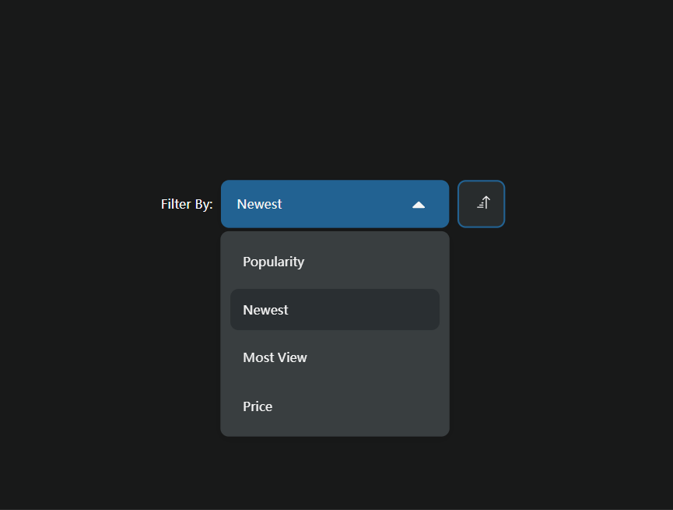Reverse the sort order with the arrow button
This screenshot has height=510, width=673.
coord(482,204)
